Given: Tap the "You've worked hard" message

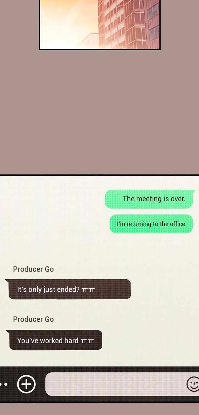Looking at the screenshot, I should tap(54, 340).
